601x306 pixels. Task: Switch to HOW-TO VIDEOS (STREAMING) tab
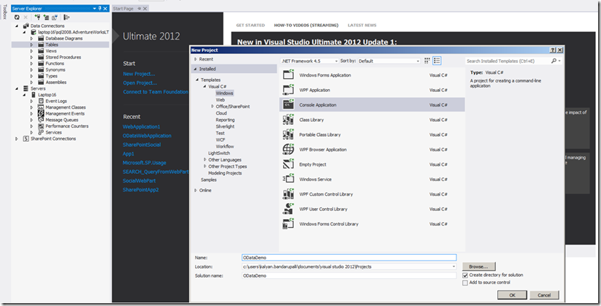pos(306,26)
